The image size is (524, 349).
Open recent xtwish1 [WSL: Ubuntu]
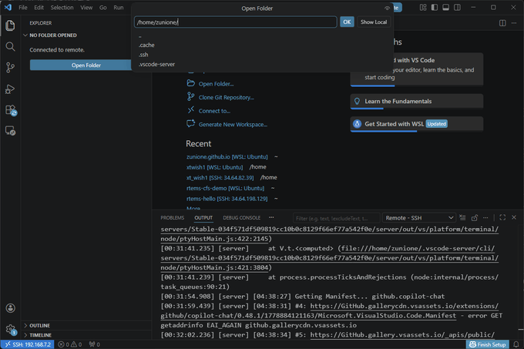(214, 167)
